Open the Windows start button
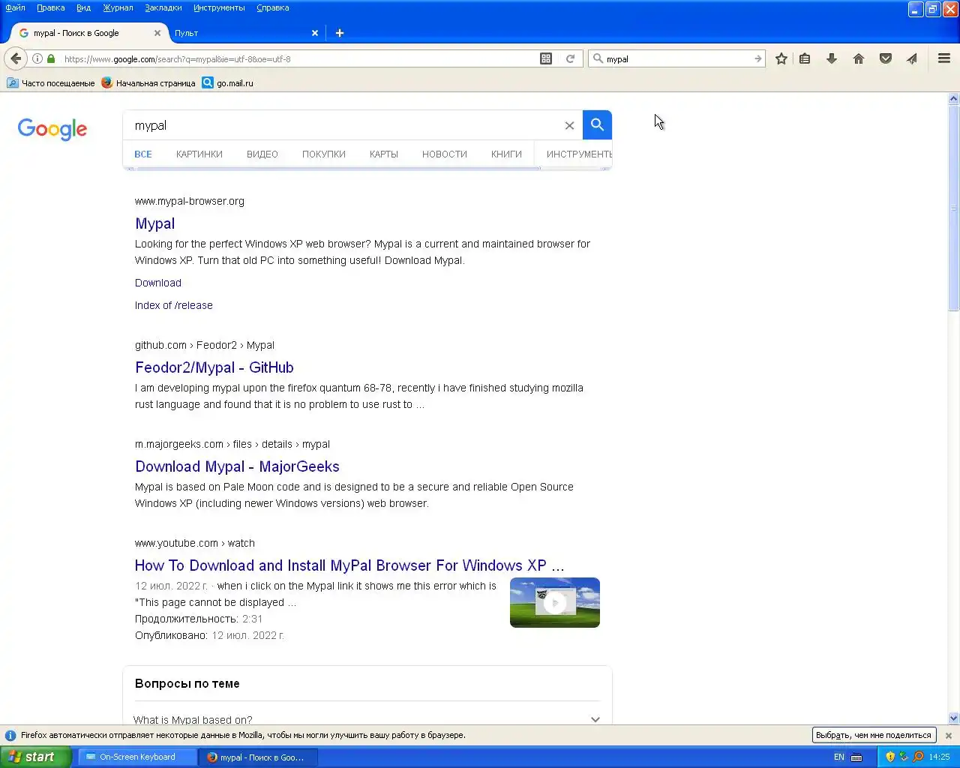Viewport: 960px width, 768px height. 36,757
